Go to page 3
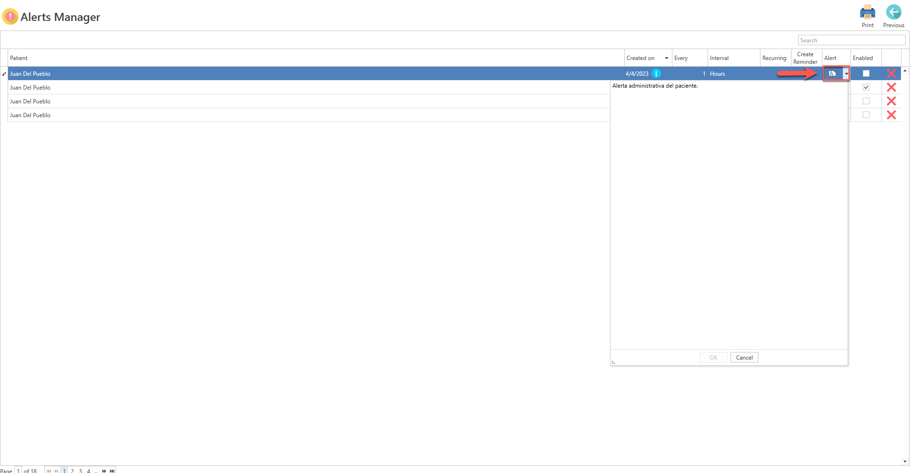Screen dimensions: 910x473 point(80,471)
